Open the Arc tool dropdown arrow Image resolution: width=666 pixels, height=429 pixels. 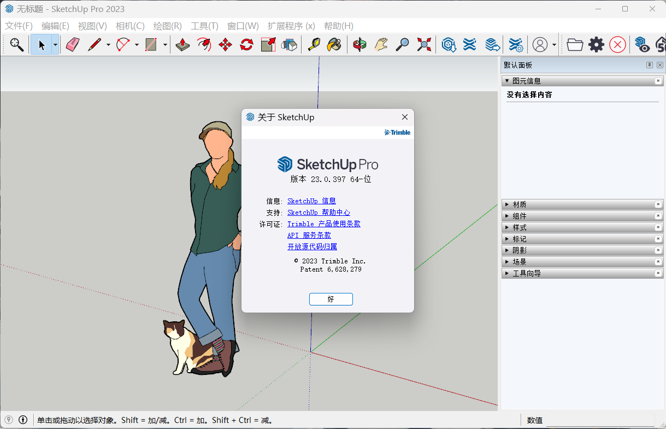click(137, 44)
